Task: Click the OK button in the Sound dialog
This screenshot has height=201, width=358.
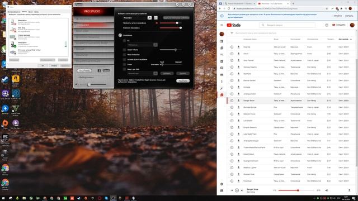Action: point(43,66)
